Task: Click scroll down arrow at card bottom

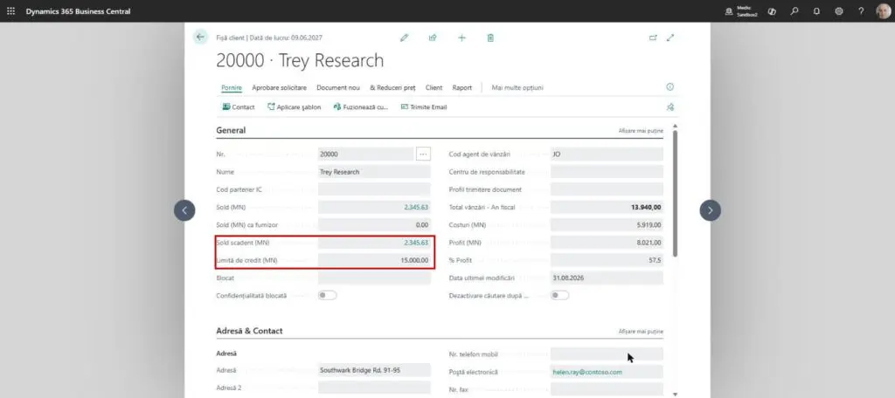Action: pos(676,394)
